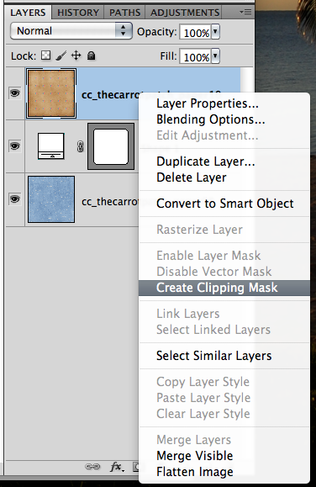316x487 pixels.
Task: Click the fx layer style icon
Action: 117,467
